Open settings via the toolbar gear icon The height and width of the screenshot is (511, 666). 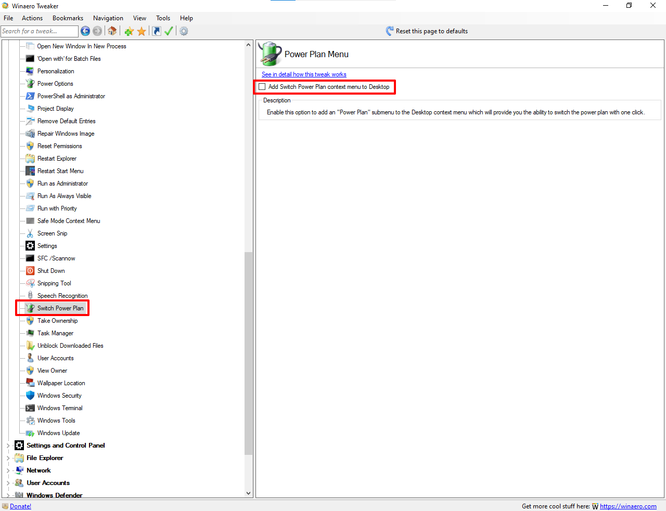tap(184, 31)
